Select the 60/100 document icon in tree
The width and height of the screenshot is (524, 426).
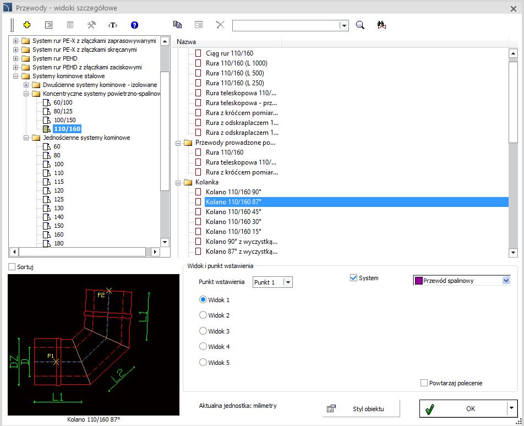tap(47, 102)
